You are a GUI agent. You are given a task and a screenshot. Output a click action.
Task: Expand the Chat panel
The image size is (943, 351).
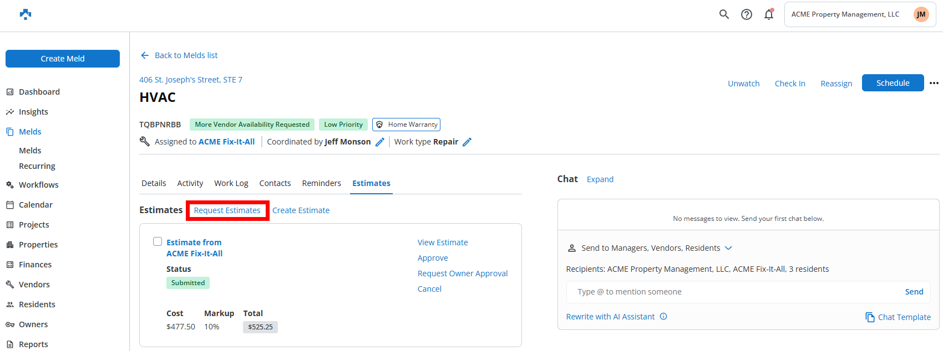tap(600, 179)
